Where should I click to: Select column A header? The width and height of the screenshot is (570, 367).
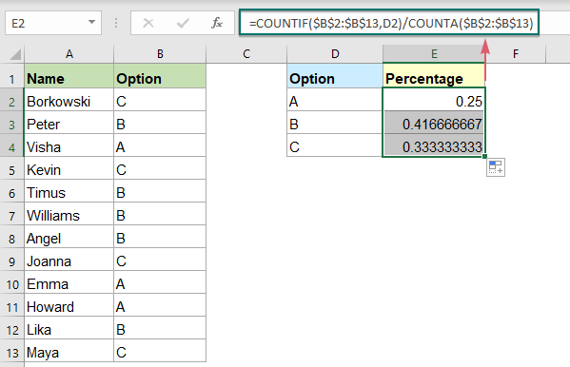[69, 54]
